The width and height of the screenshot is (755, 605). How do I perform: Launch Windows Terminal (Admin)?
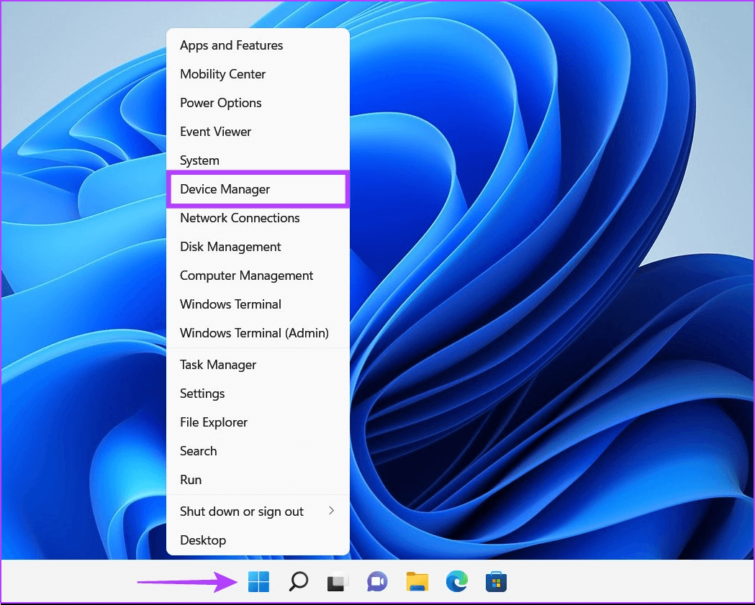[x=258, y=333]
